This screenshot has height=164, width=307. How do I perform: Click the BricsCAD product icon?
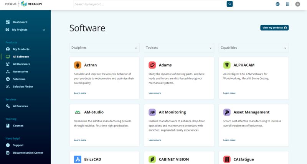[78, 159]
